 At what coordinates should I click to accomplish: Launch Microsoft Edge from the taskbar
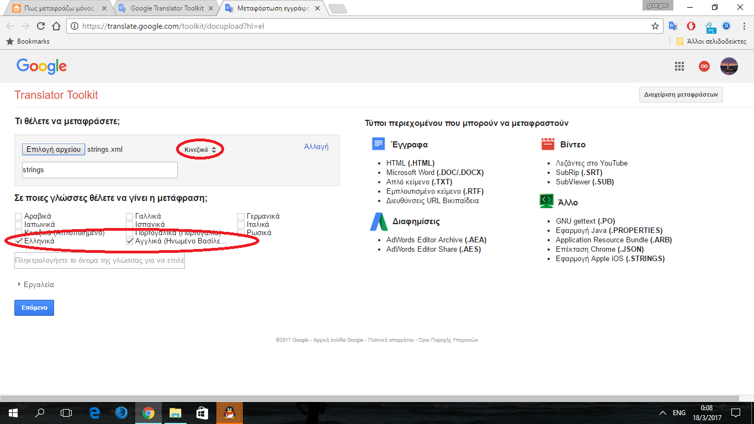pos(94,413)
